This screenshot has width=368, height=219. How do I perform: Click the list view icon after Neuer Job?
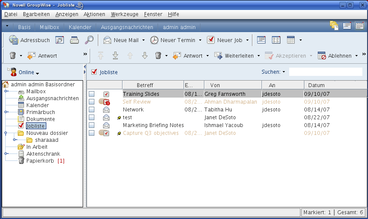(261, 40)
